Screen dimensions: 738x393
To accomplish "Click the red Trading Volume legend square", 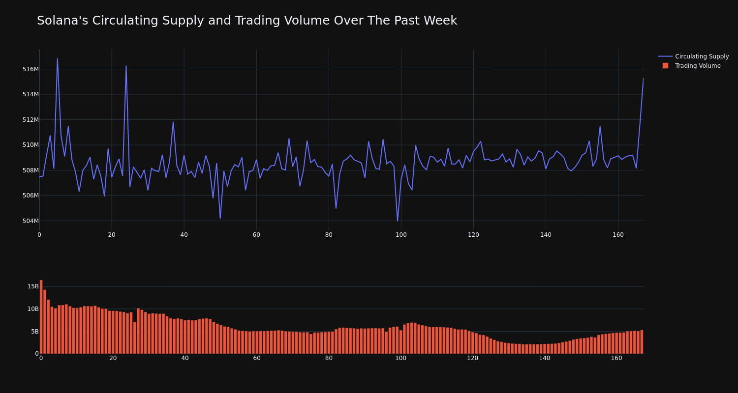I will pos(665,65).
